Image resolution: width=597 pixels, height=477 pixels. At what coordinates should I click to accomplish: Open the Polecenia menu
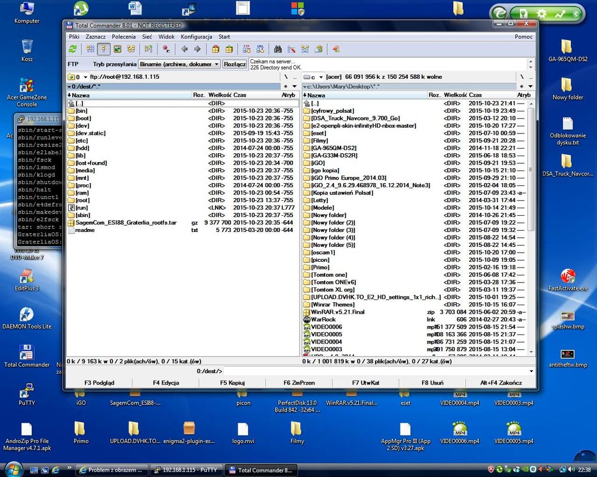coord(124,37)
